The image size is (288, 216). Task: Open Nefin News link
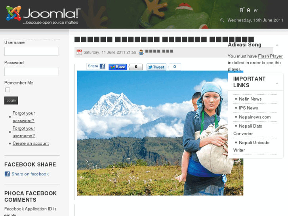250,99
